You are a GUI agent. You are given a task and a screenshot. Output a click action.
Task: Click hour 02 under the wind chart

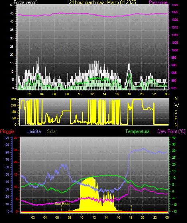[x=29, y=94]
